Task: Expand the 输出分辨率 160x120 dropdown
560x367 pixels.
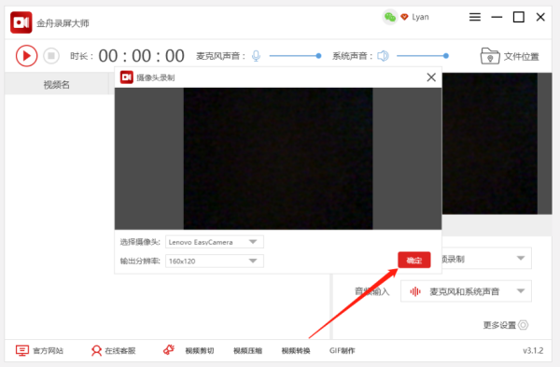Action: tap(215, 261)
